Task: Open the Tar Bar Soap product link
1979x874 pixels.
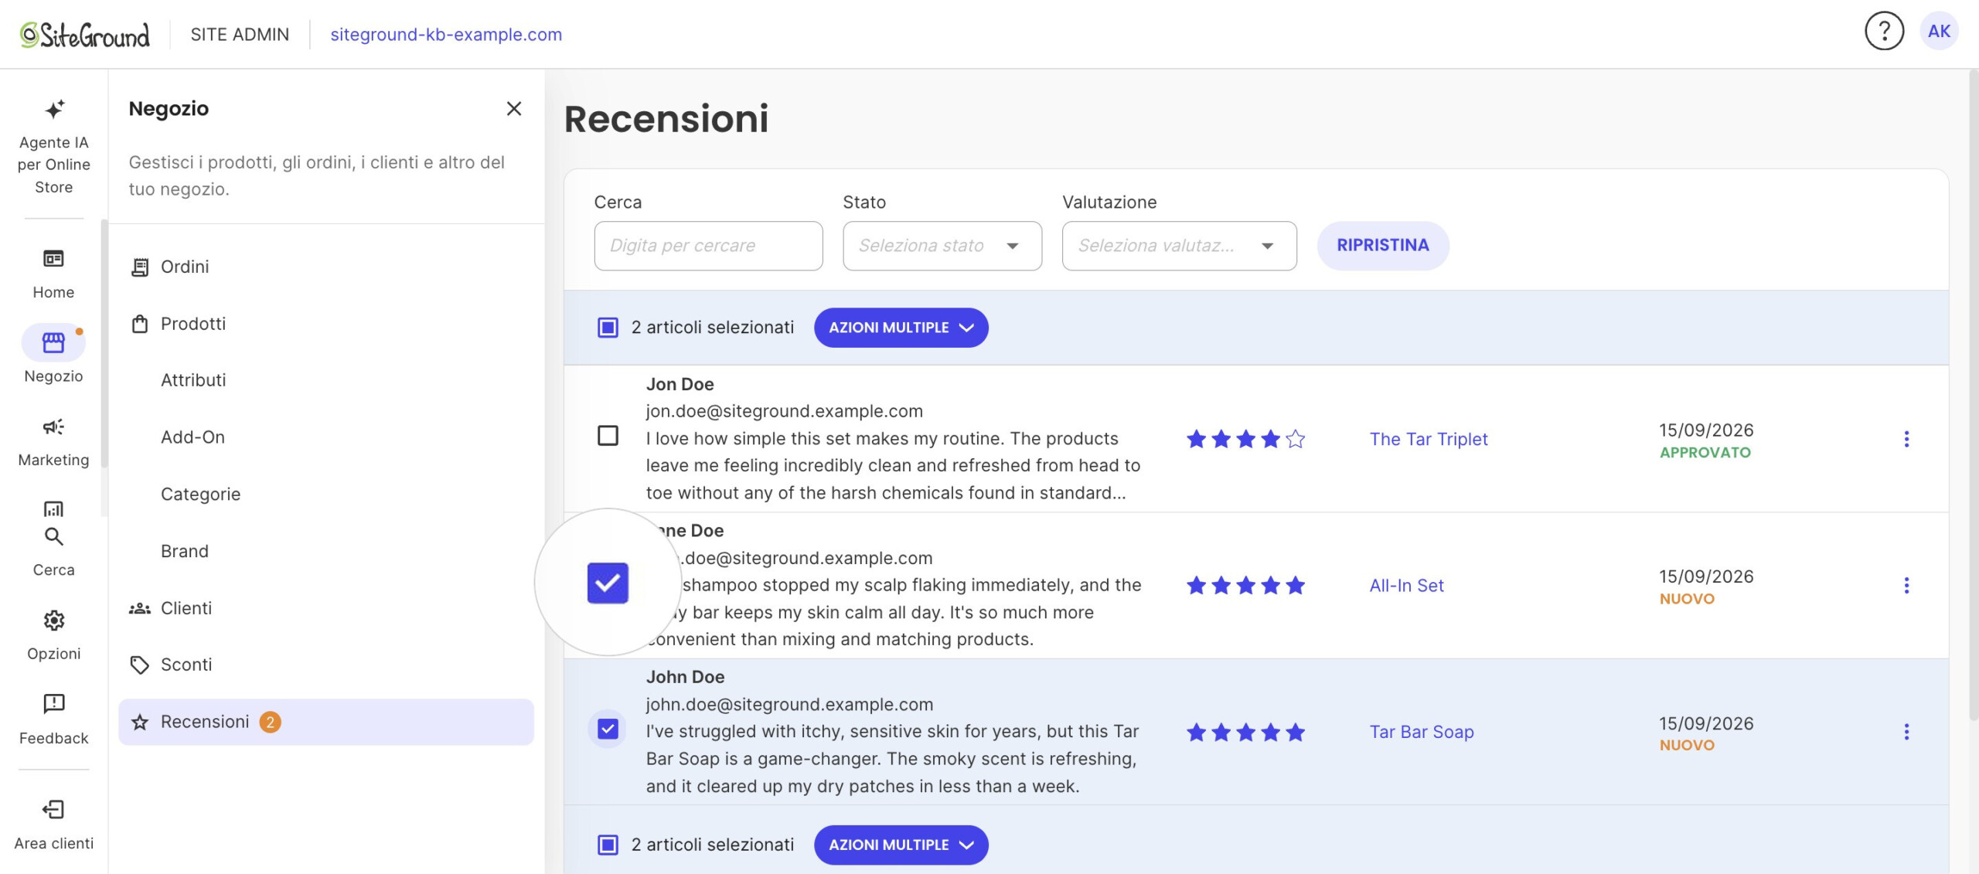Action: click(x=1421, y=731)
